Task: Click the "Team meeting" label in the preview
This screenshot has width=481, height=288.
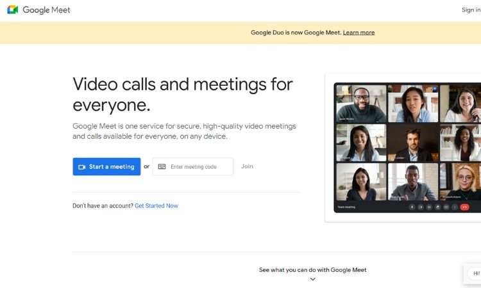Action: point(346,207)
